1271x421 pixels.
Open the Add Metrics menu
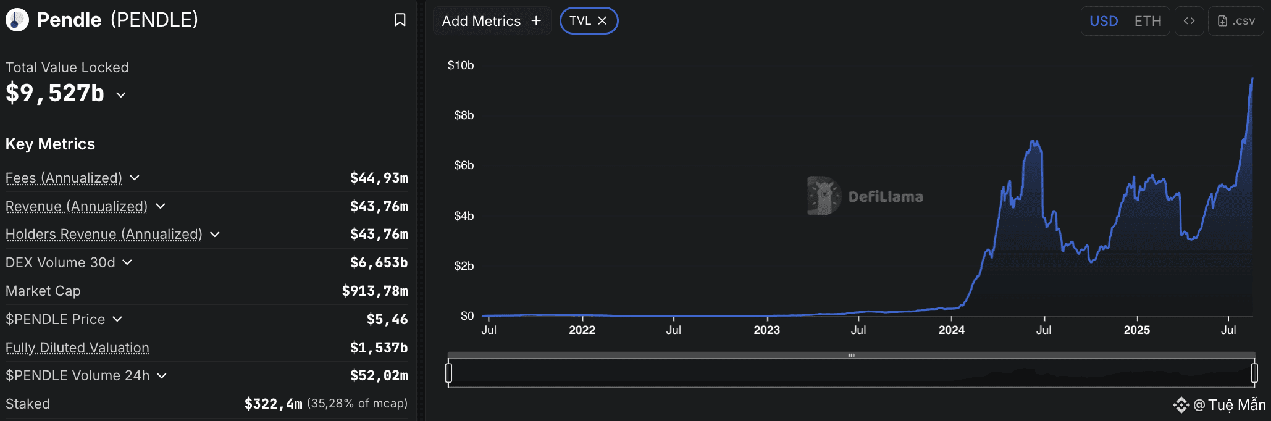(482, 21)
